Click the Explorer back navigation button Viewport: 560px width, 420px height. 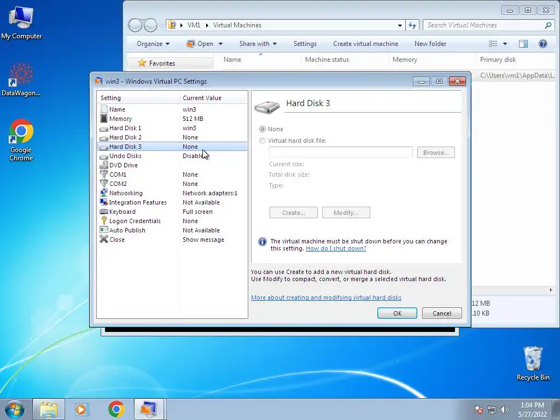pos(136,25)
